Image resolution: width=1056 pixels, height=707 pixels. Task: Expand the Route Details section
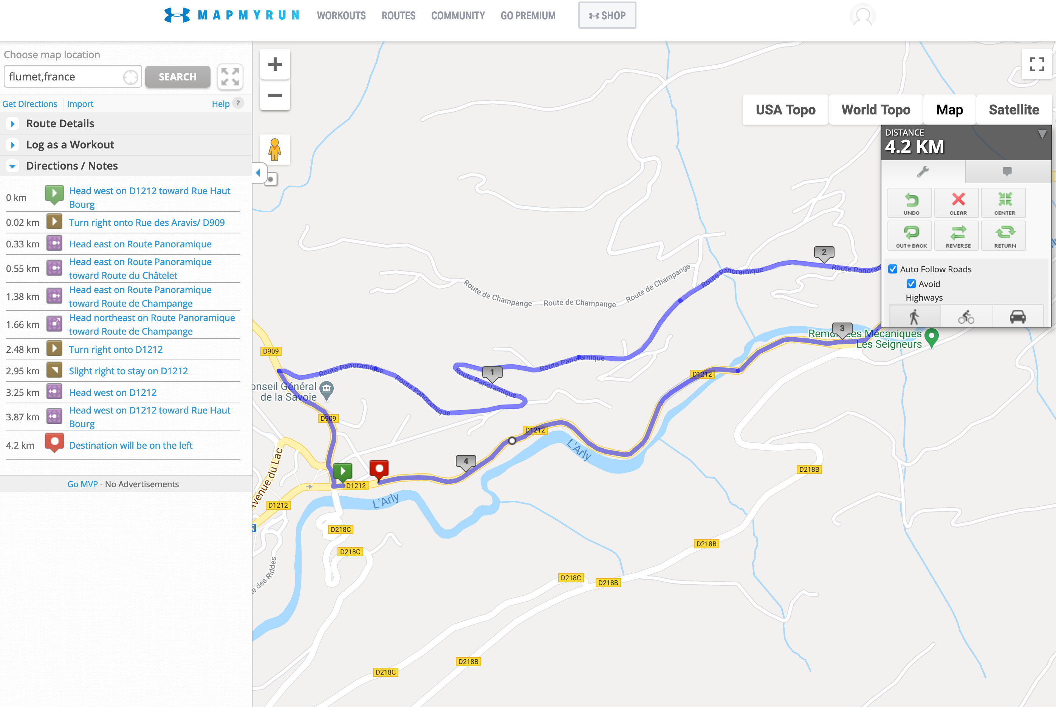[x=60, y=123]
